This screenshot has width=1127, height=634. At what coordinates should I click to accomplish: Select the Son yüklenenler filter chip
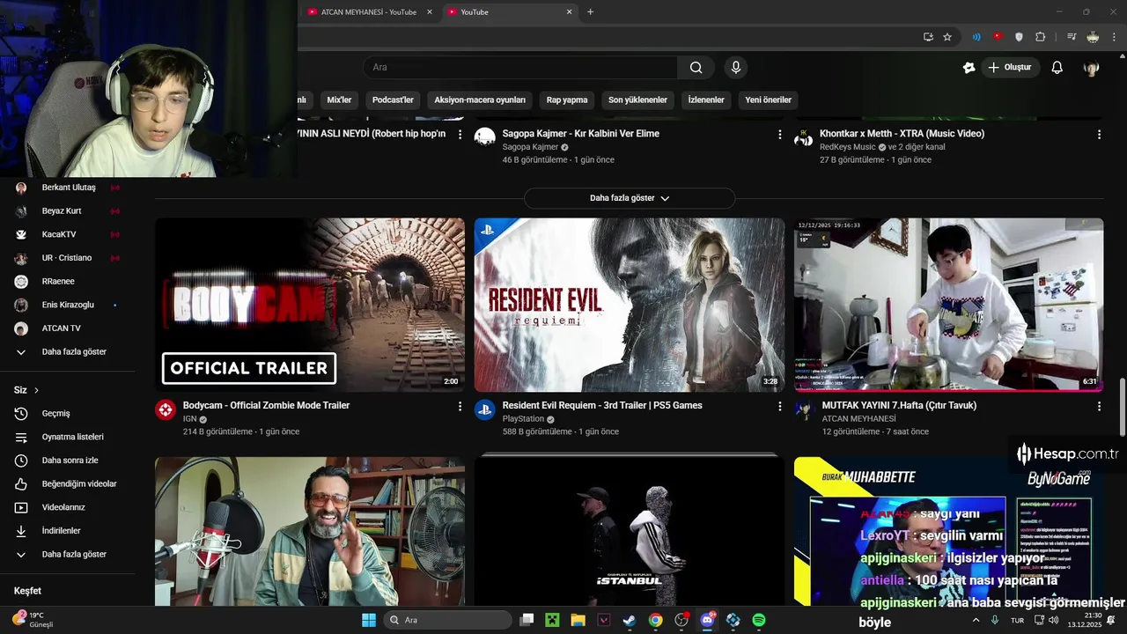click(x=637, y=100)
